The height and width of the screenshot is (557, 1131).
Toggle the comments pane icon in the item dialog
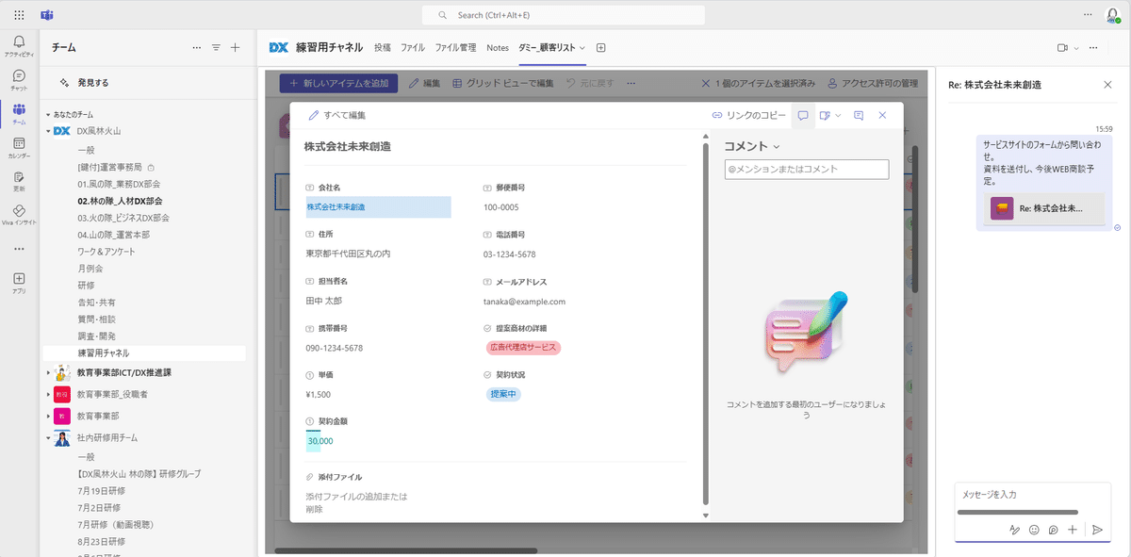tap(803, 115)
